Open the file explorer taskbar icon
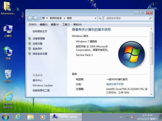The width and height of the screenshot is (162, 121). tap(30, 117)
